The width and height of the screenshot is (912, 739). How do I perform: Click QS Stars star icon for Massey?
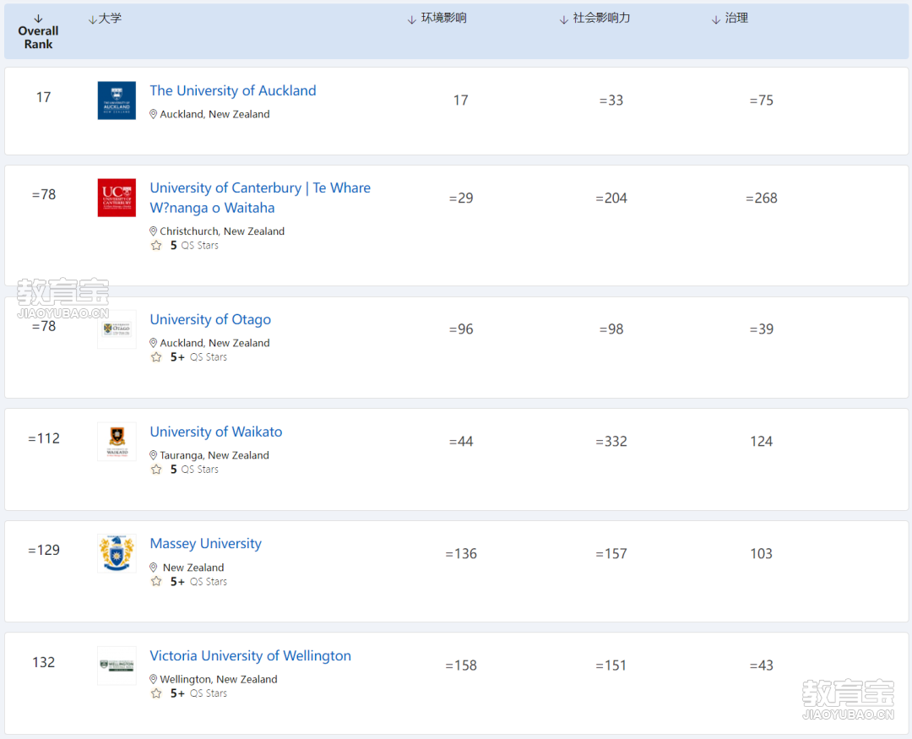pos(156,581)
